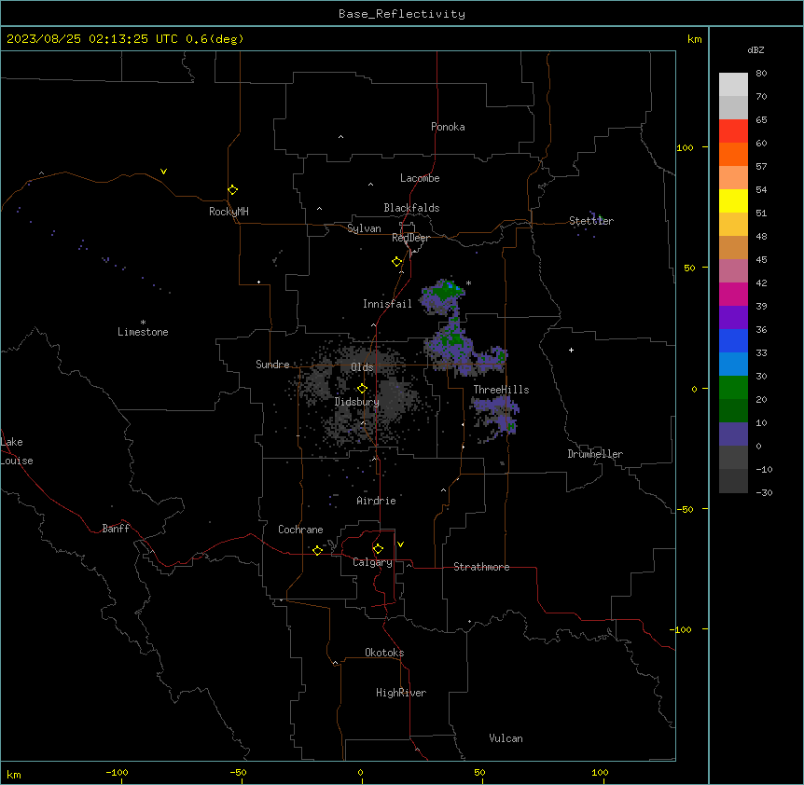Click the RedDeer label
Image resolution: width=804 pixels, height=785 pixels.
click(410, 238)
